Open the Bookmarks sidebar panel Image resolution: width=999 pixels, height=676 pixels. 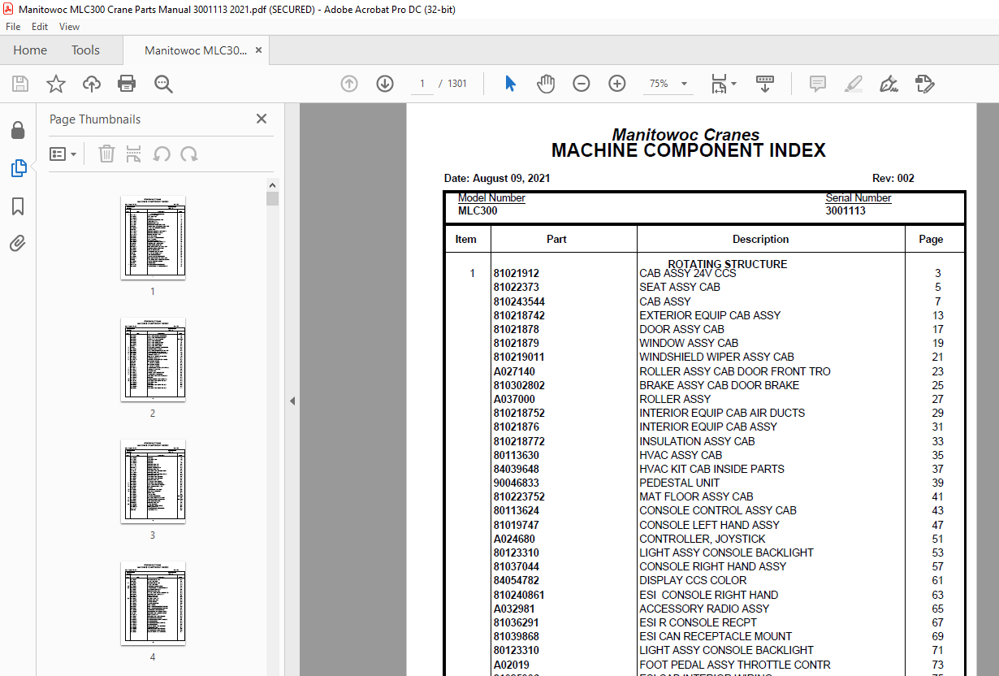click(x=18, y=206)
